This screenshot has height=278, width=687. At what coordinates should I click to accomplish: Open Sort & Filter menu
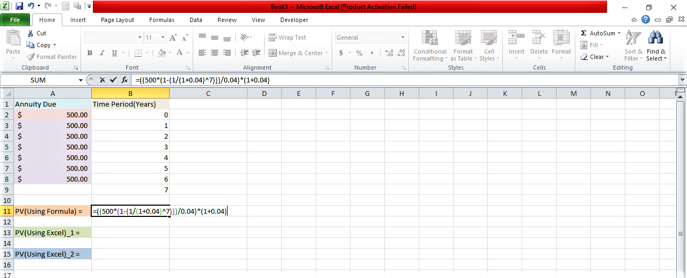click(633, 46)
